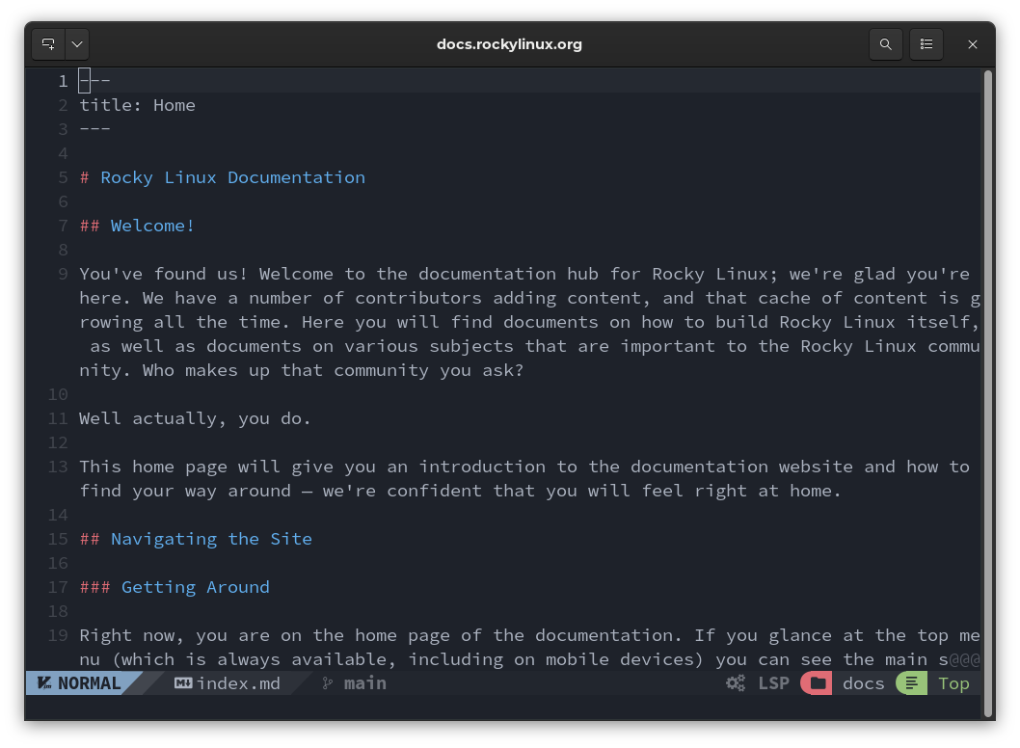Click line number 1 in the gutter
The width and height of the screenshot is (1020, 748).
click(63, 81)
